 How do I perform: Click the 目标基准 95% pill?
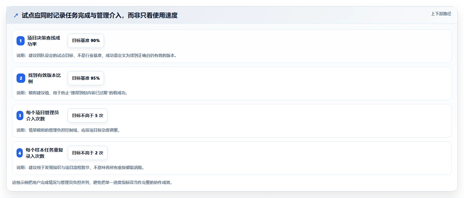point(86,78)
